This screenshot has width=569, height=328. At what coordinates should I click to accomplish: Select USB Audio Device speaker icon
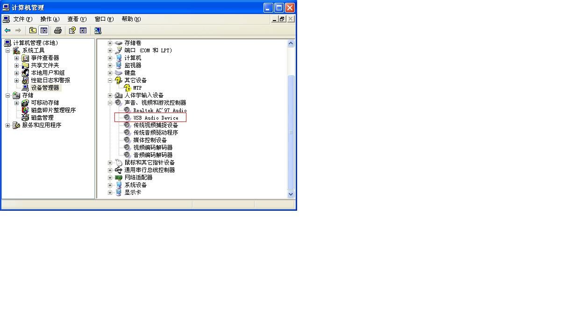(x=127, y=118)
